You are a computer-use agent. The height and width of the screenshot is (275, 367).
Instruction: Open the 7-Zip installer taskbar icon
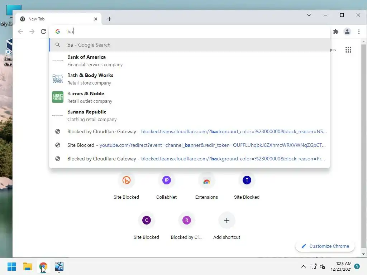59,266
